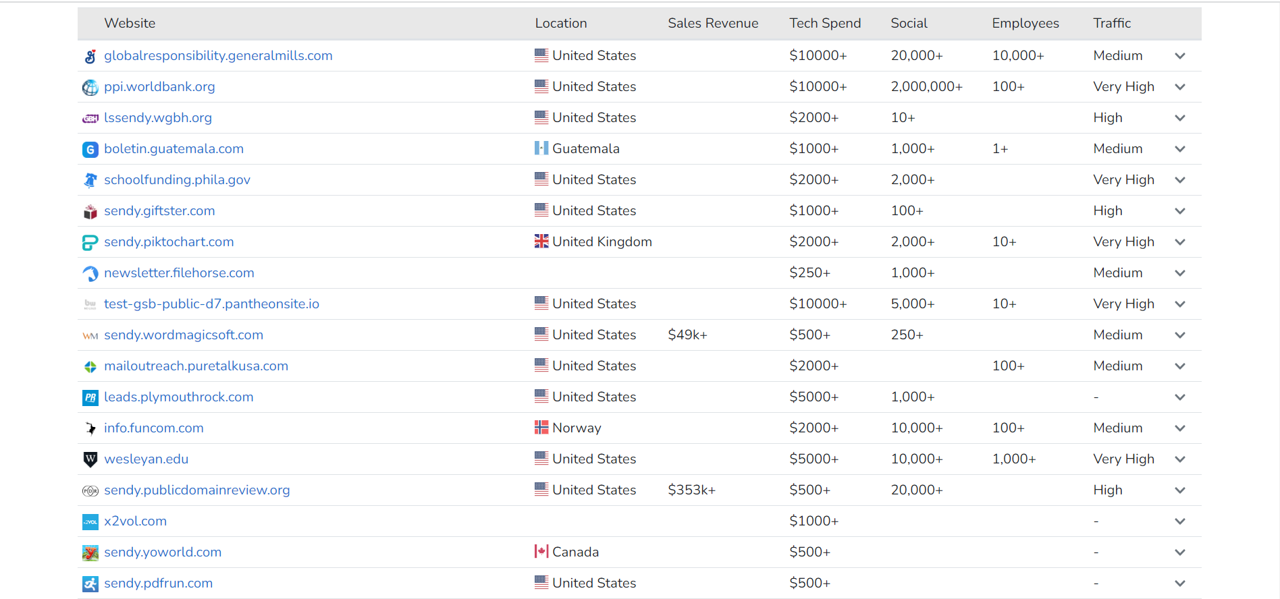
Task: Expand the sendy.pdfrun.com row chevron
Action: 1180,583
